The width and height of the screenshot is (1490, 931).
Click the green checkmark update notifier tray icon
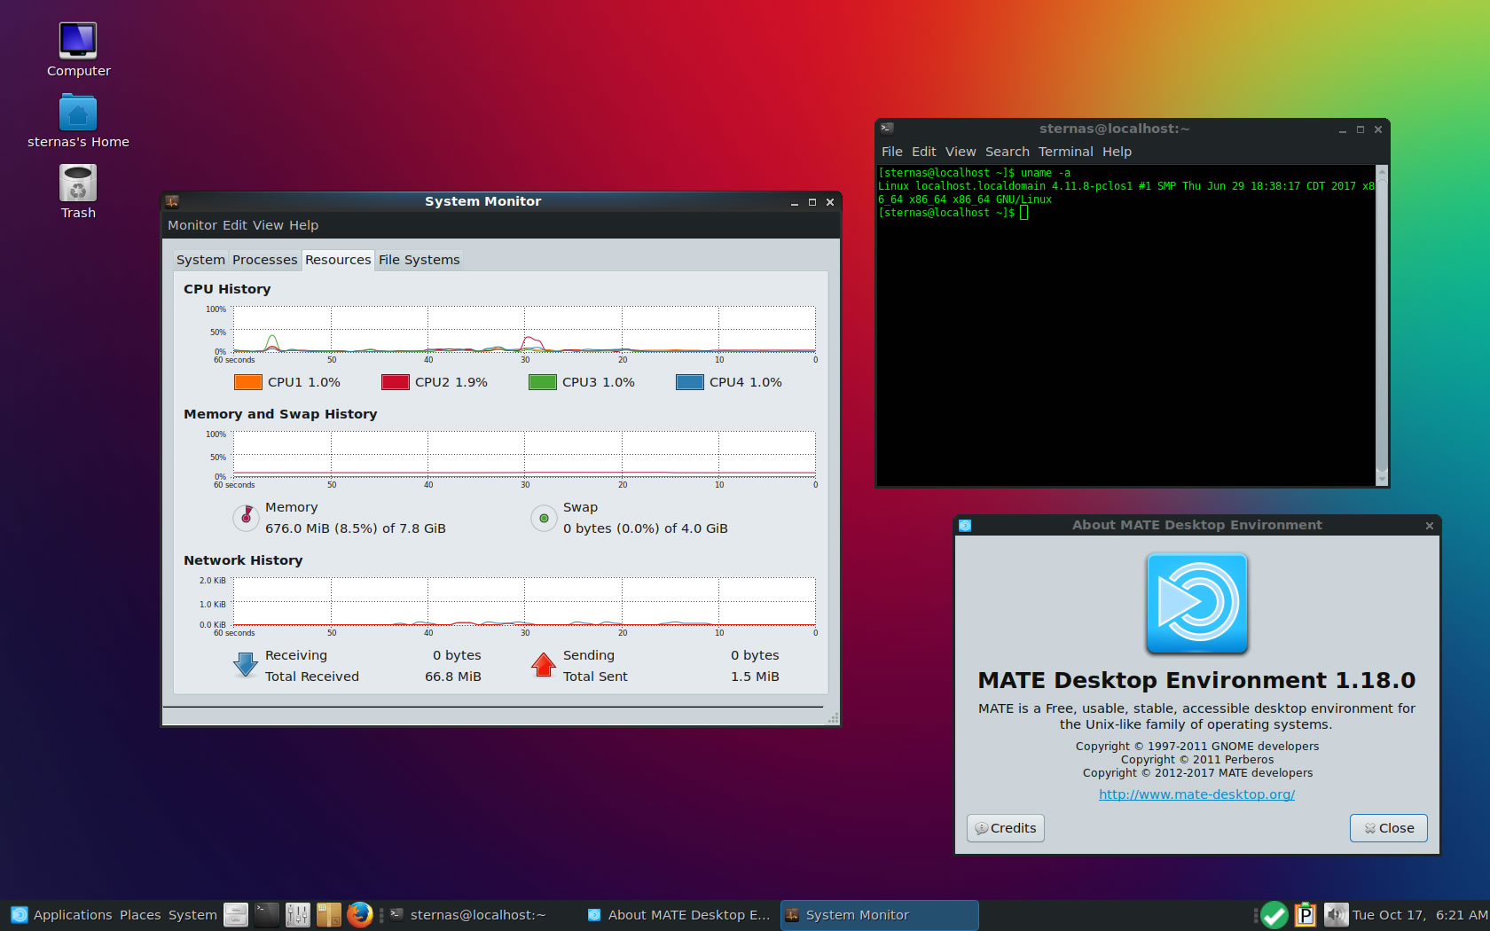point(1274,915)
